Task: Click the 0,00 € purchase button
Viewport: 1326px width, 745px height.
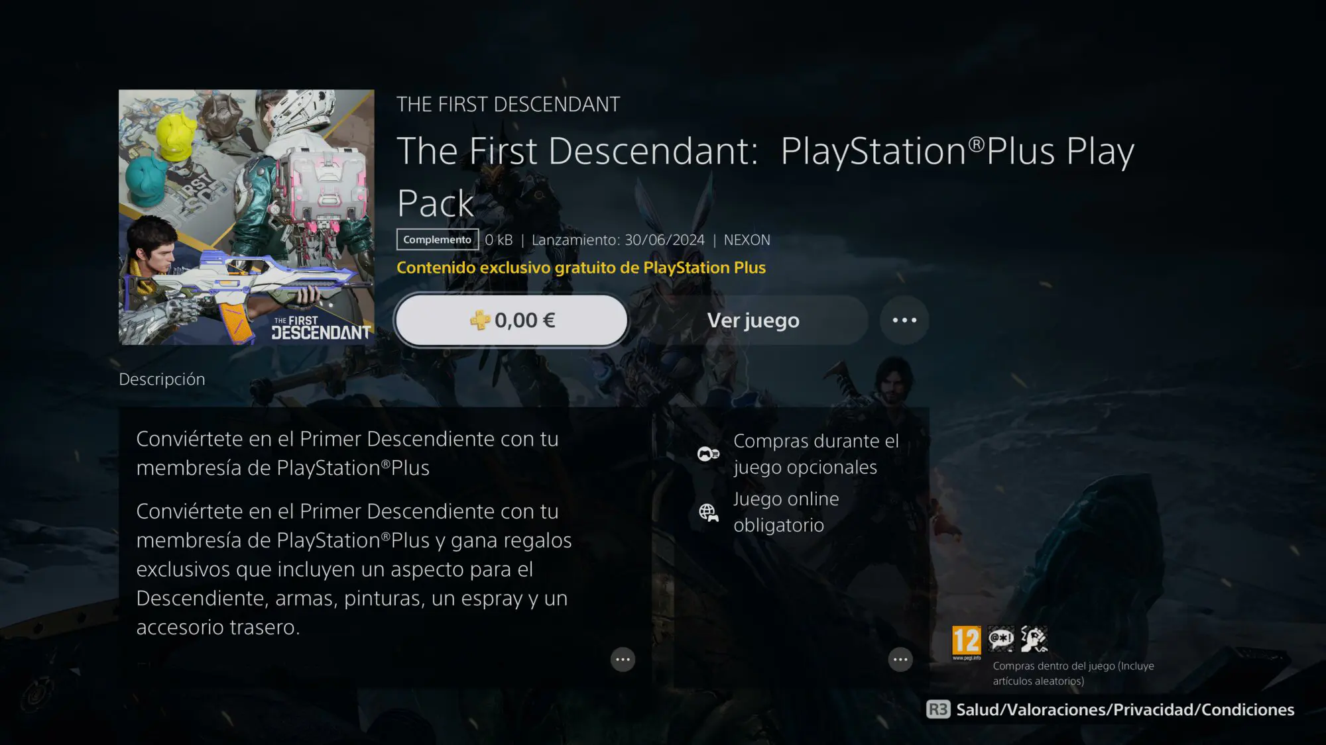Action: tap(511, 321)
